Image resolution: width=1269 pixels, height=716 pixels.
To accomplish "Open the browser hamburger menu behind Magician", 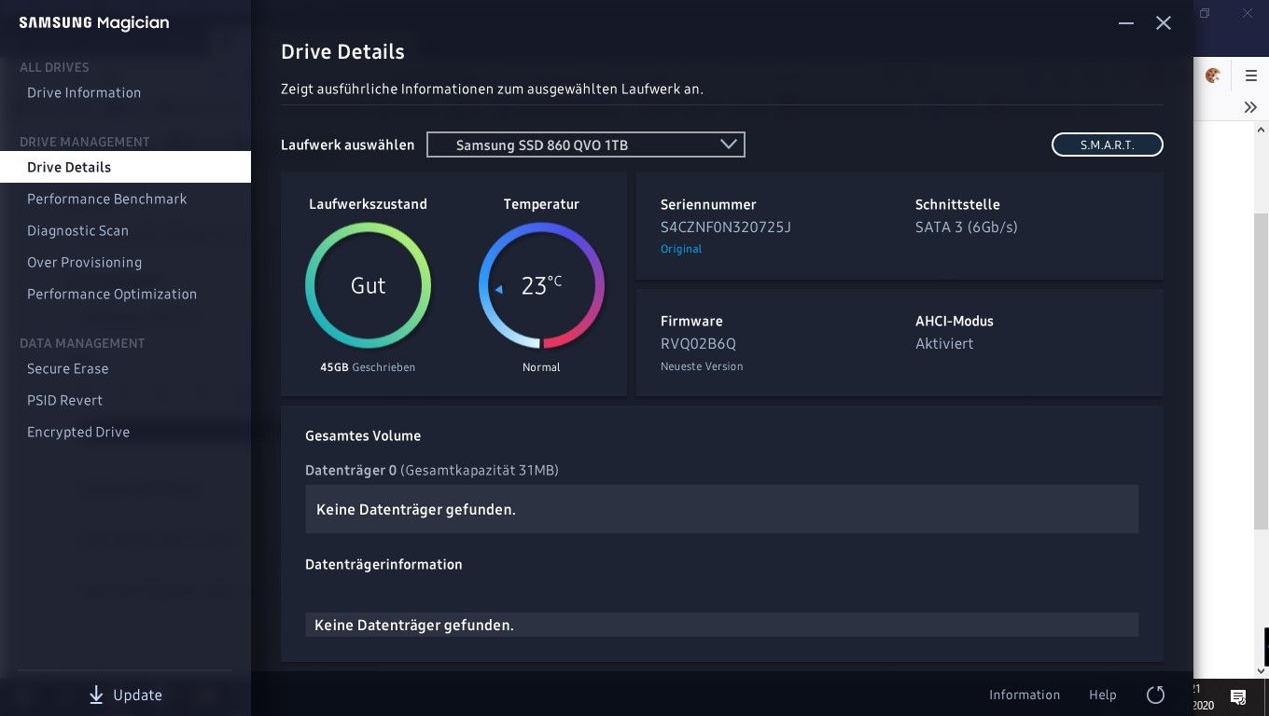I will tap(1251, 76).
